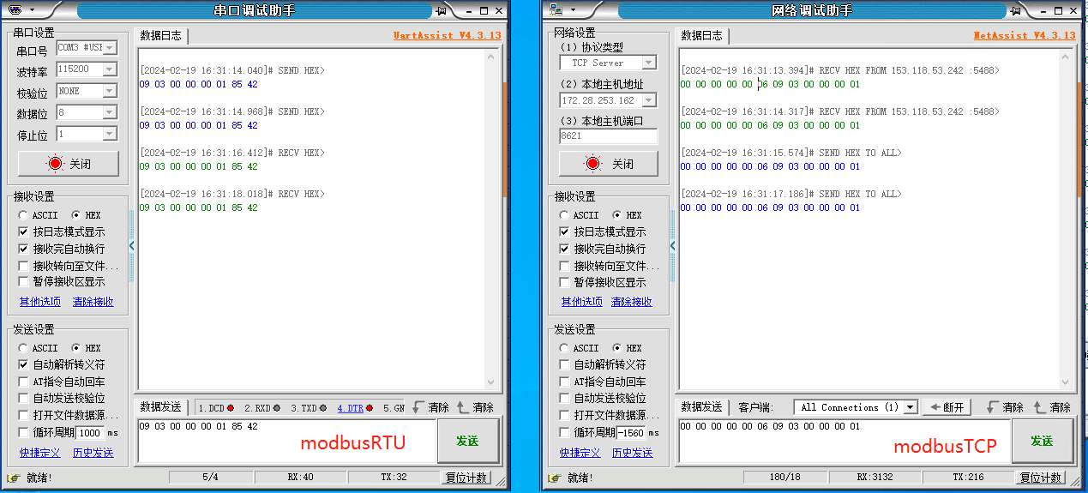Enable 自动发送校验位 in the serial assistant

pyautogui.click(x=25, y=398)
